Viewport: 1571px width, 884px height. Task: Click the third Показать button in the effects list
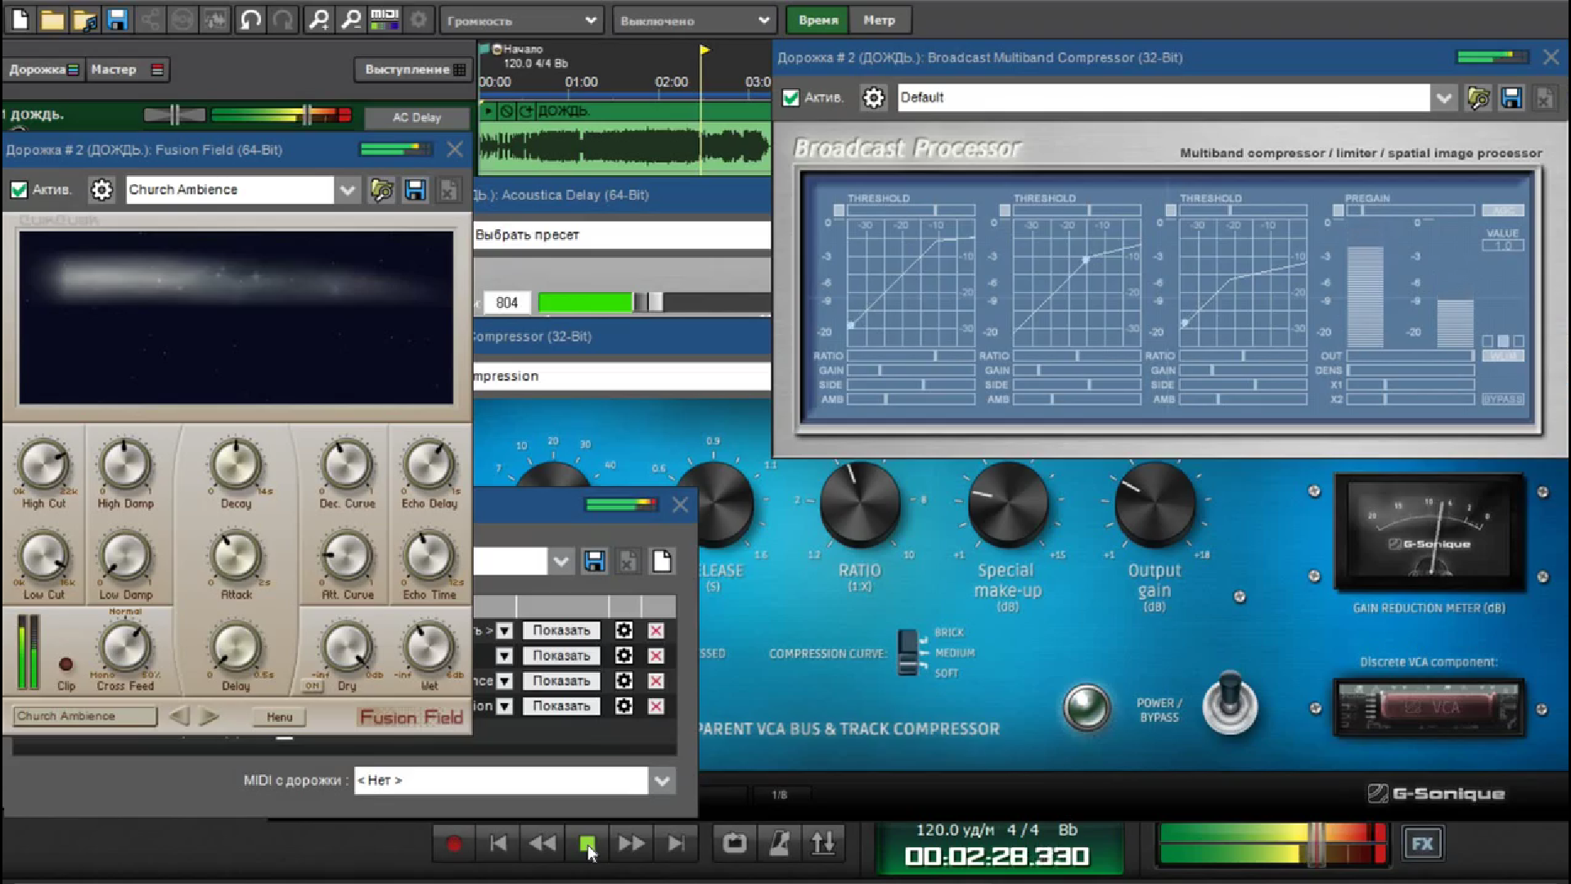(x=561, y=681)
